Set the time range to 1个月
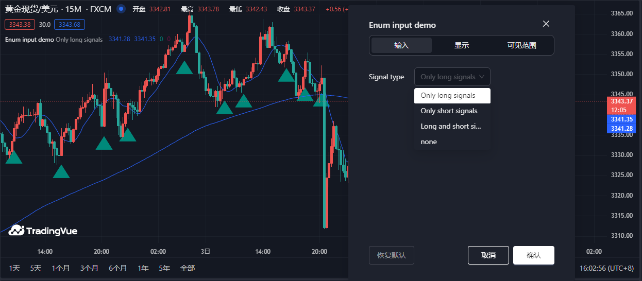 click(60, 268)
